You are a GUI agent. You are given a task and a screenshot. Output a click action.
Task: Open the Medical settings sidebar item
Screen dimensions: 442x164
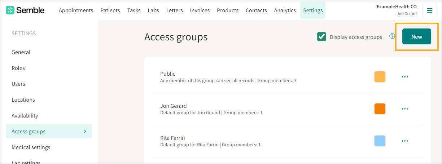[31, 147]
